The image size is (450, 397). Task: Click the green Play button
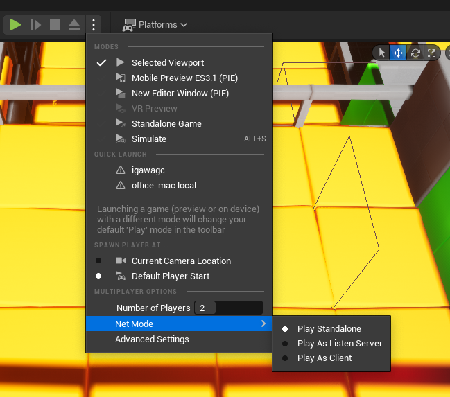tap(15, 25)
